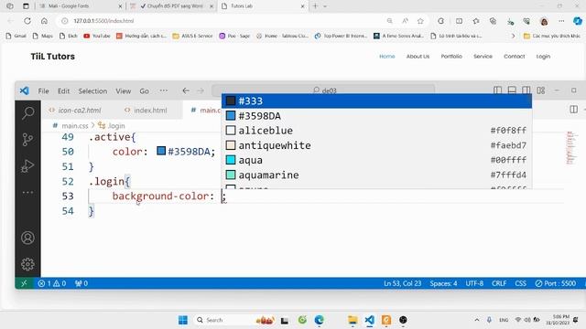Viewport: 586px width, 329px height.
Task: Click the Home link on the webpage
Action: point(386,57)
